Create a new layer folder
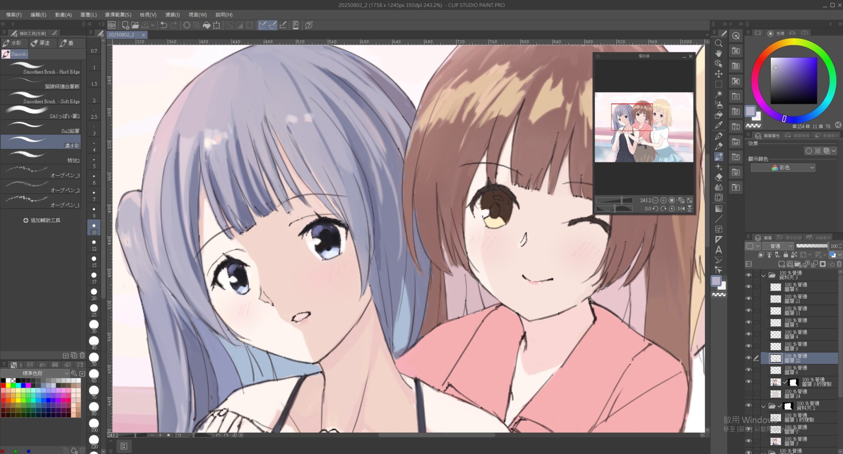The image size is (843, 454). coord(798,264)
